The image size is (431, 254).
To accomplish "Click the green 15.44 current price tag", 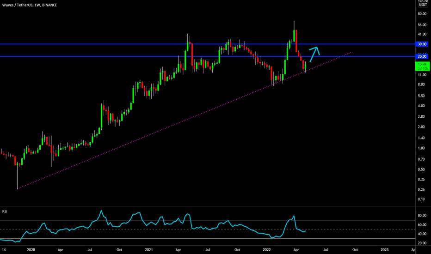I will (422, 66).
